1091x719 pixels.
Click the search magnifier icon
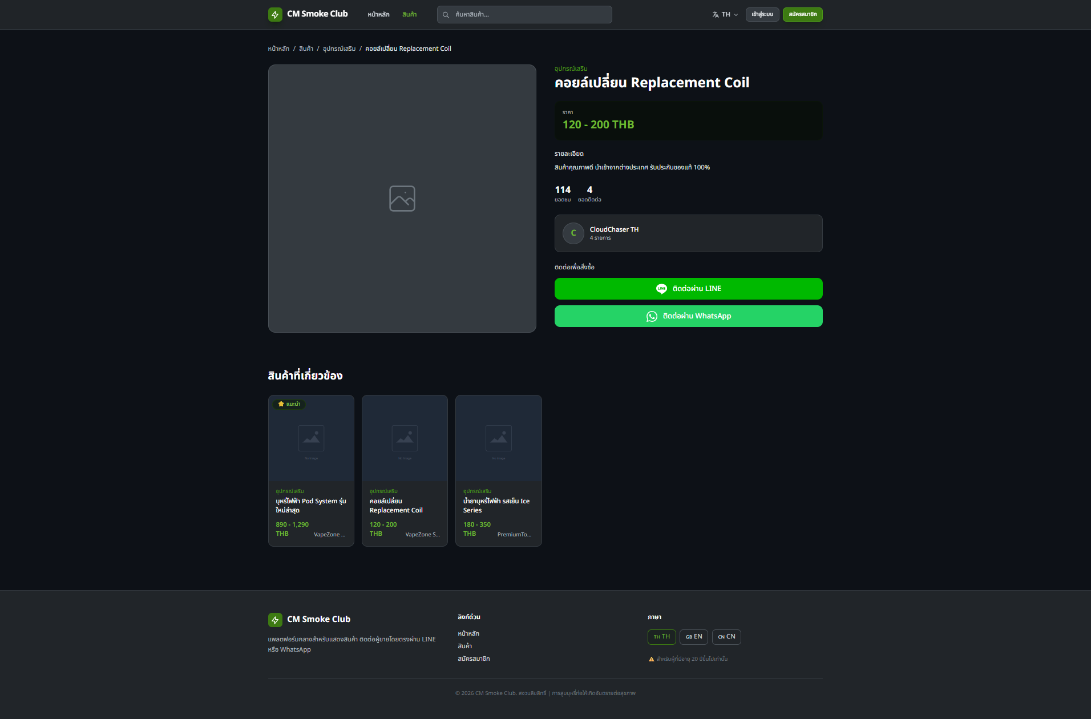446,15
